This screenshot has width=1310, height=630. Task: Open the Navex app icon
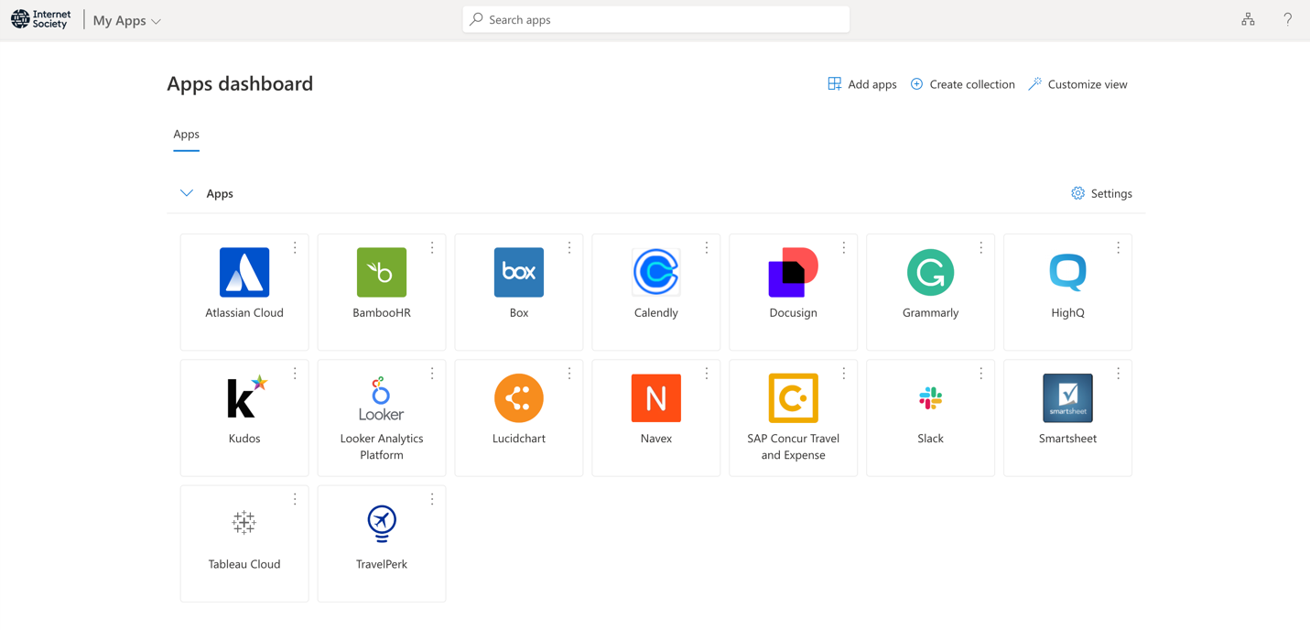(x=656, y=397)
